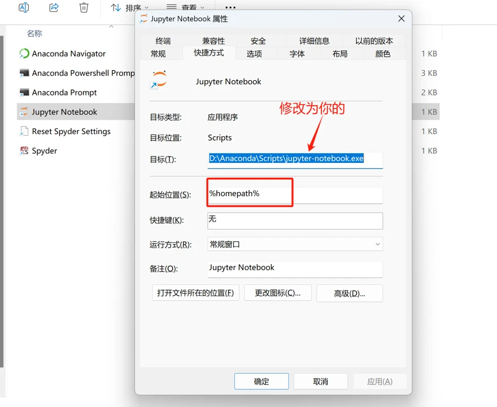Click the delete trash icon in Explorer toolbar
This screenshot has height=407, width=497.
84,7
